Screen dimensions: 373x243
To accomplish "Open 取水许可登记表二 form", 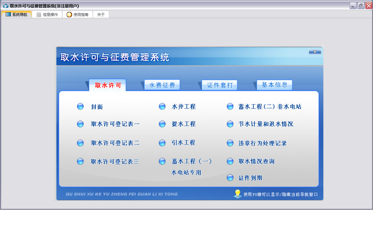I will [115, 143].
